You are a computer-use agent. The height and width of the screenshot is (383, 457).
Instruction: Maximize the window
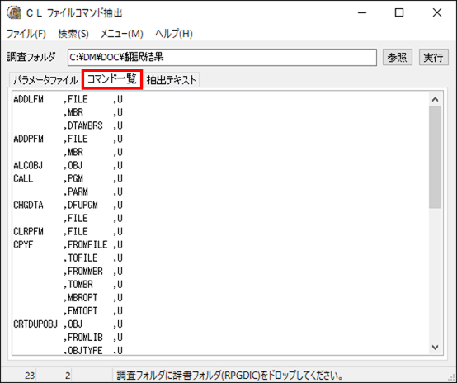(399, 12)
